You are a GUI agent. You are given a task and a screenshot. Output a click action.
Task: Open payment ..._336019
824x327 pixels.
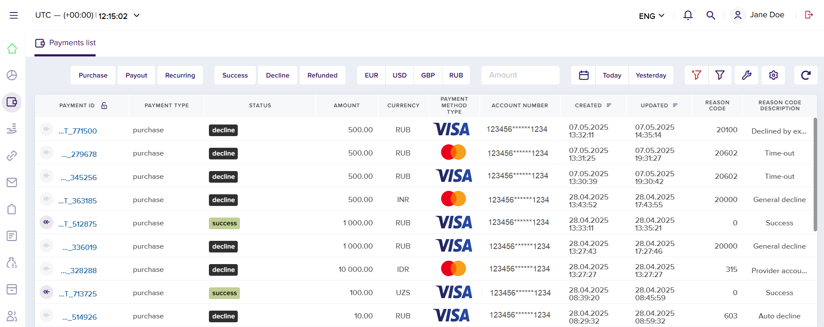pyautogui.click(x=80, y=247)
